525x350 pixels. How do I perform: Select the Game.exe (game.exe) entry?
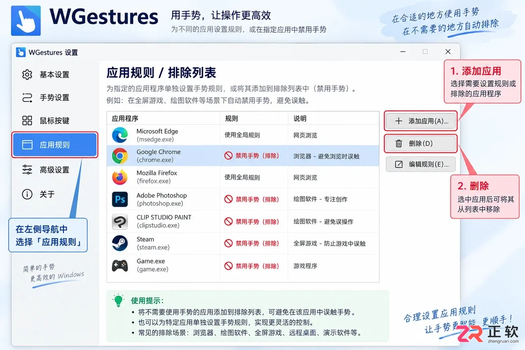pyautogui.click(x=152, y=265)
